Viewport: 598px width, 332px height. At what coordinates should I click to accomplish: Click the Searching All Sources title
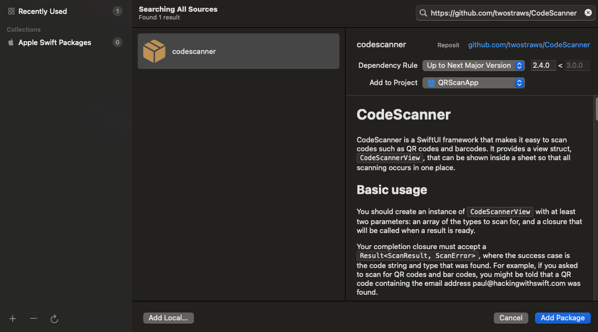point(178,9)
